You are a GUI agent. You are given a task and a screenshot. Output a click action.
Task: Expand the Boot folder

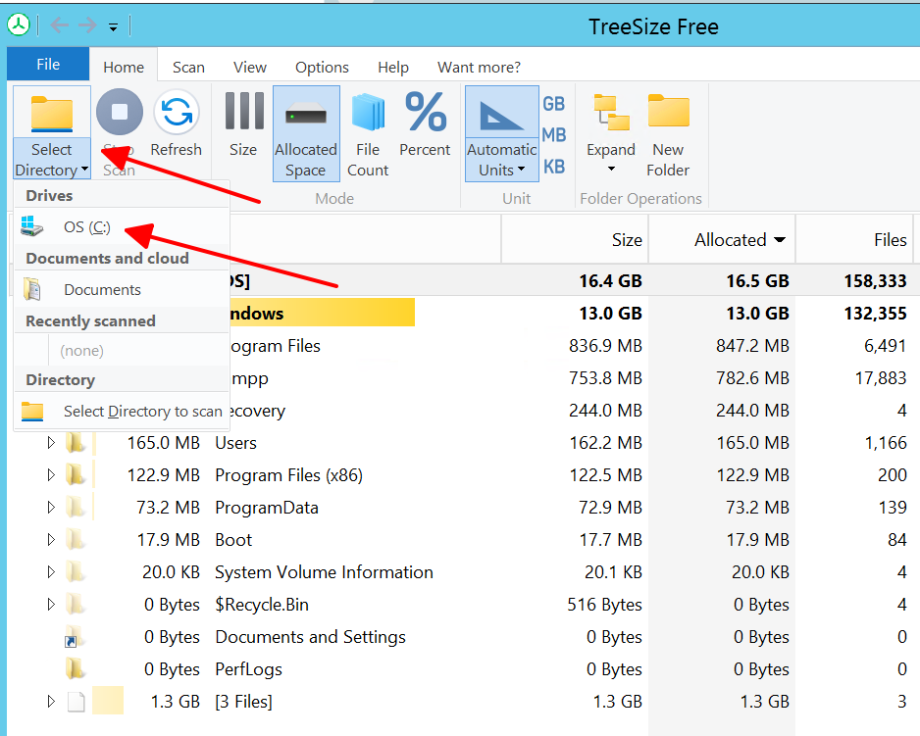pos(51,540)
